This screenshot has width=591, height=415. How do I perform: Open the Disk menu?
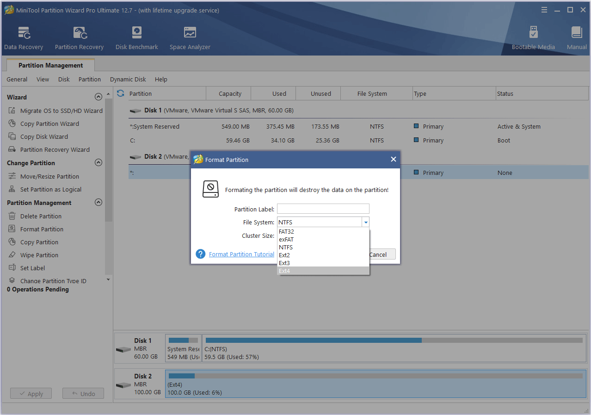point(64,79)
